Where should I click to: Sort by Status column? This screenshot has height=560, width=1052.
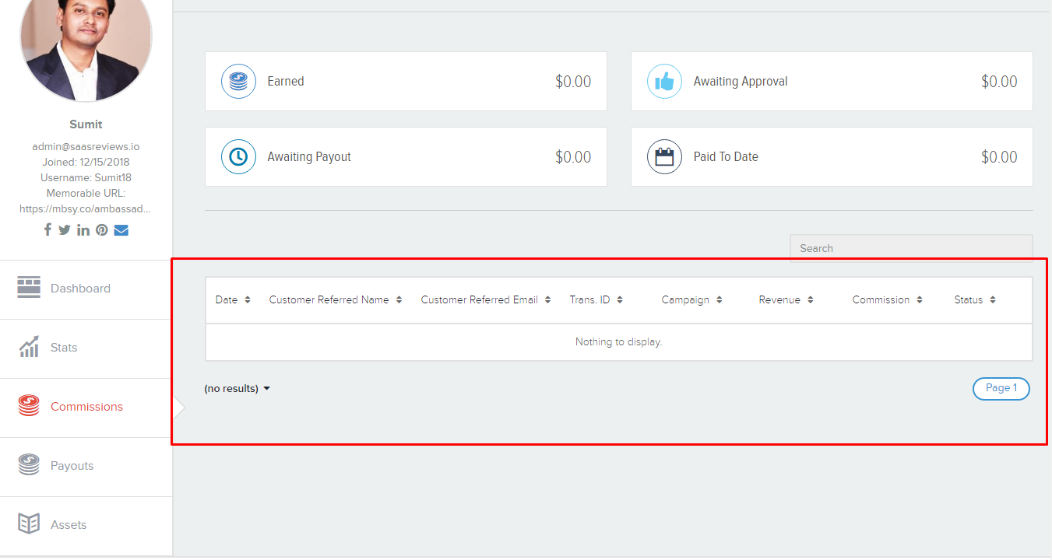pyautogui.click(x=975, y=299)
